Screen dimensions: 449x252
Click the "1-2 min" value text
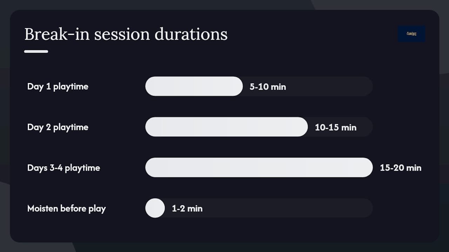click(187, 209)
